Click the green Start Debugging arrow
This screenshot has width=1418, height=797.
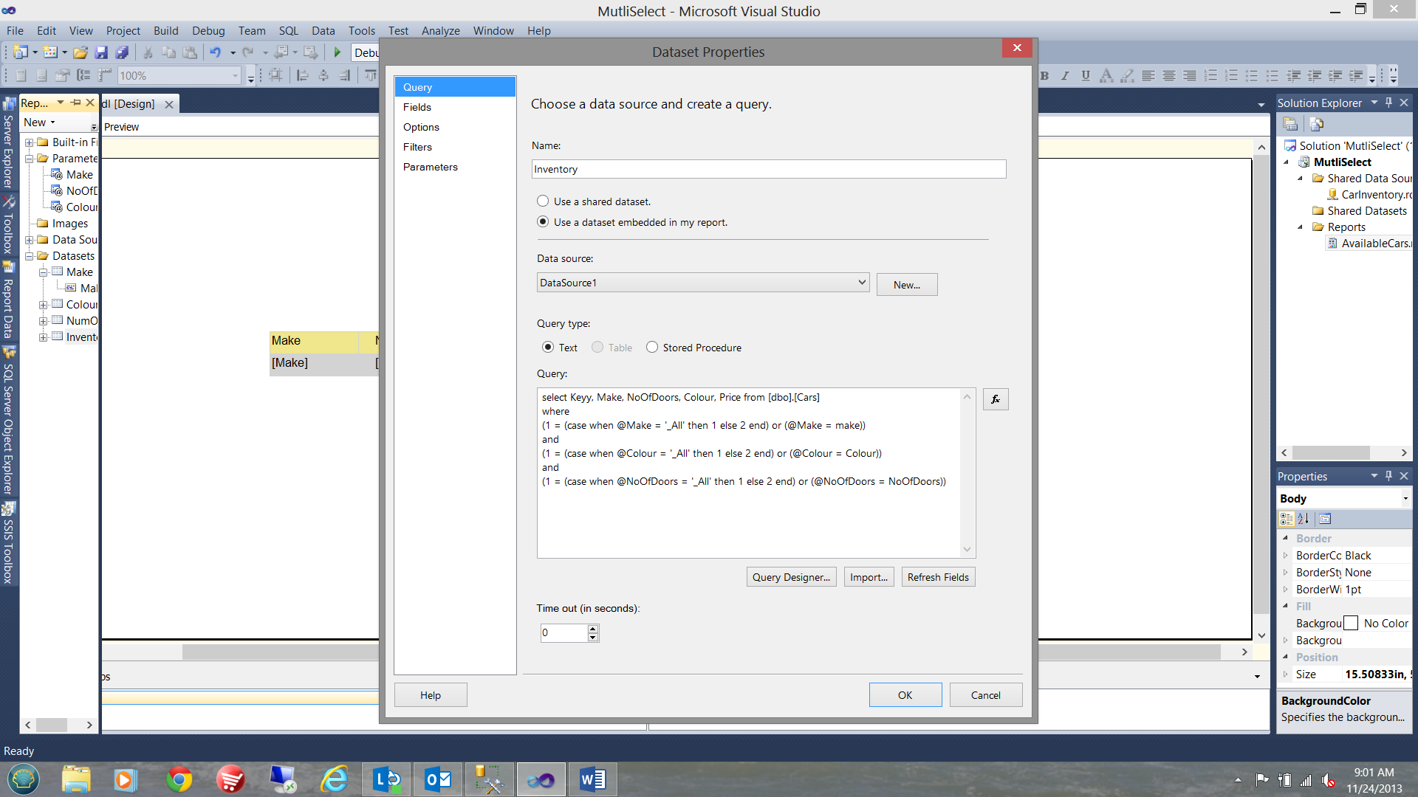pos(338,52)
